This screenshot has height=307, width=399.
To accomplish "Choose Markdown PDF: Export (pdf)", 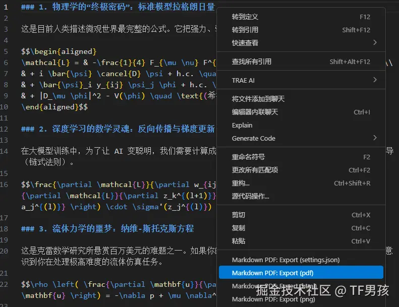I will click(301, 273).
